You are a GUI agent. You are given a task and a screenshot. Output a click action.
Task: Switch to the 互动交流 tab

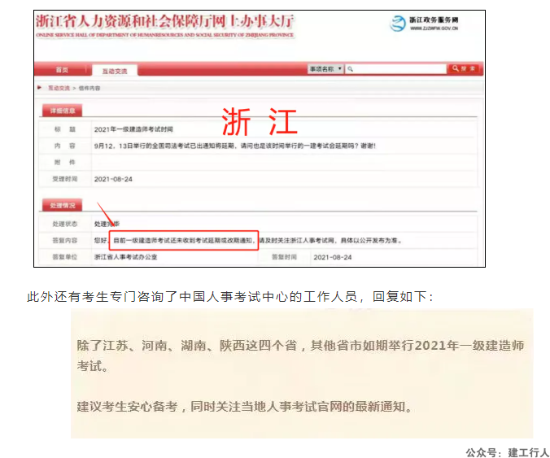115,71
